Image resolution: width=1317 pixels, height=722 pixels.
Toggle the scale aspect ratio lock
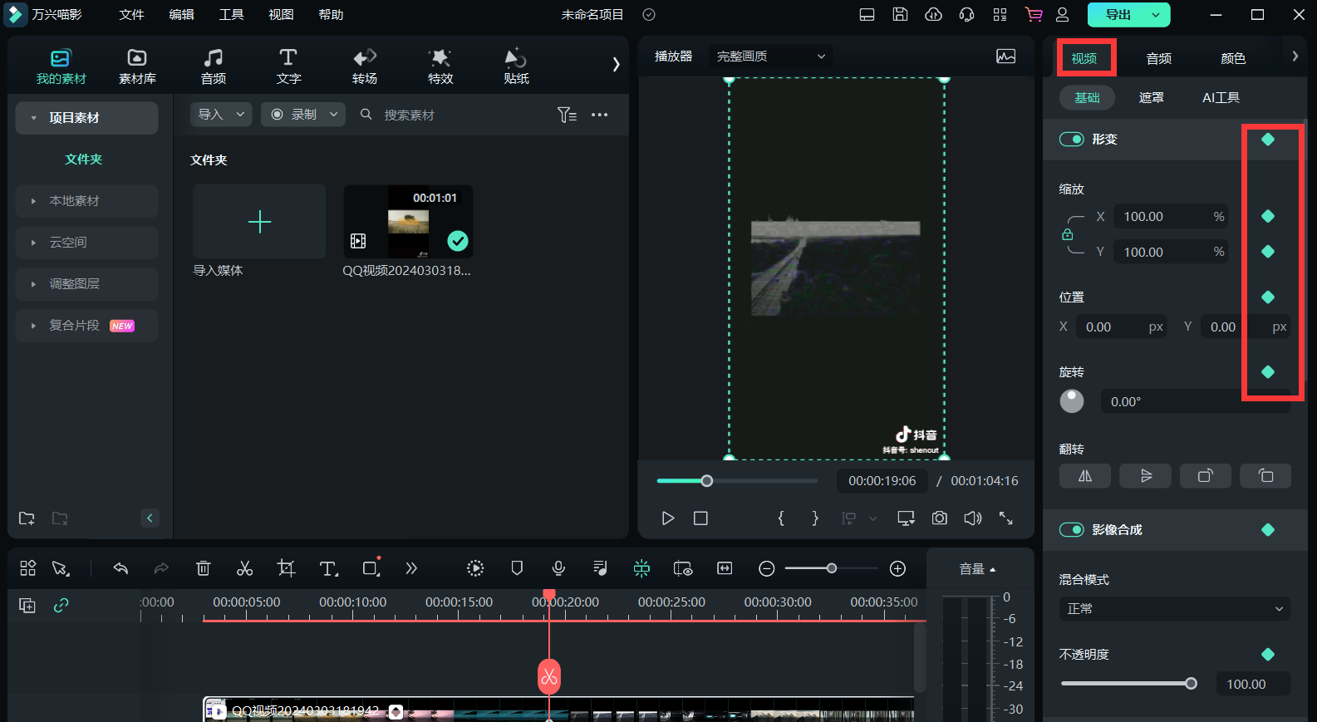click(x=1068, y=235)
